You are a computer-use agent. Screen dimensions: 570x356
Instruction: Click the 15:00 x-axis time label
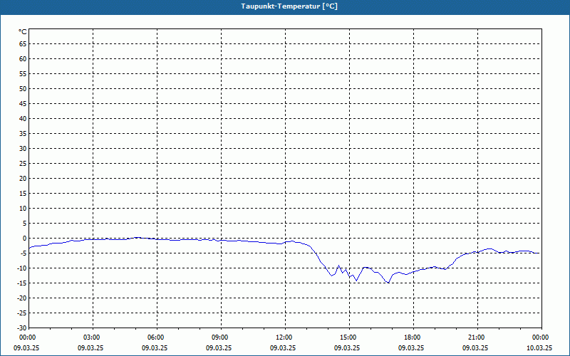(x=348, y=337)
